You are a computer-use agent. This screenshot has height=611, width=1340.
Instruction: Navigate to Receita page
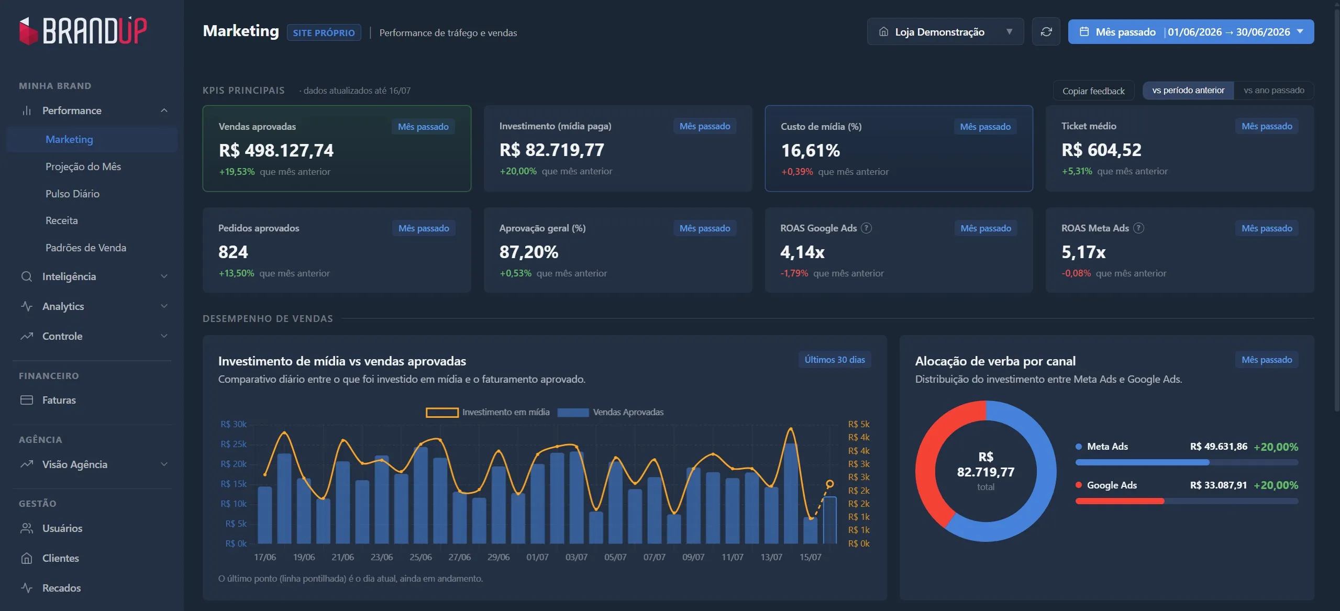pyautogui.click(x=62, y=221)
